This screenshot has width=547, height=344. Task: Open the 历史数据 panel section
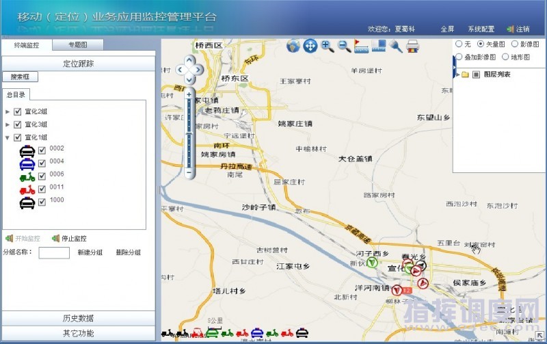click(x=78, y=318)
